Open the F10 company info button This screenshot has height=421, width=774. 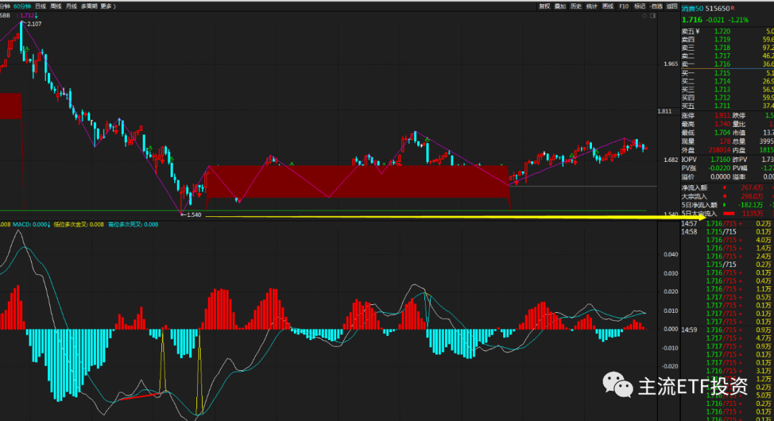click(x=624, y=6)
